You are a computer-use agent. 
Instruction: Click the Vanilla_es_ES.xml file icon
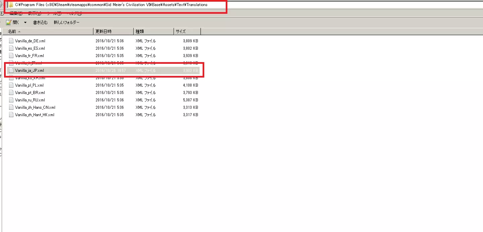point(11,48)
